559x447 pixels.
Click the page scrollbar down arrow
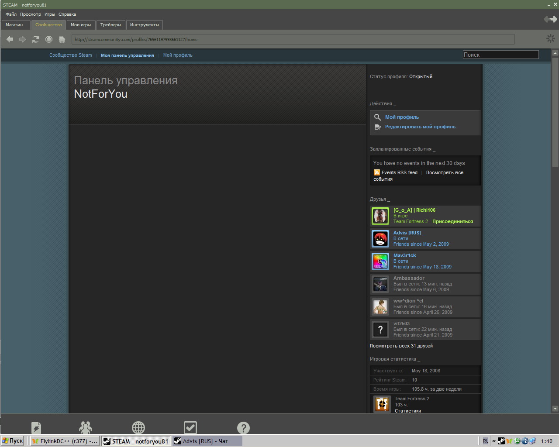555,409
